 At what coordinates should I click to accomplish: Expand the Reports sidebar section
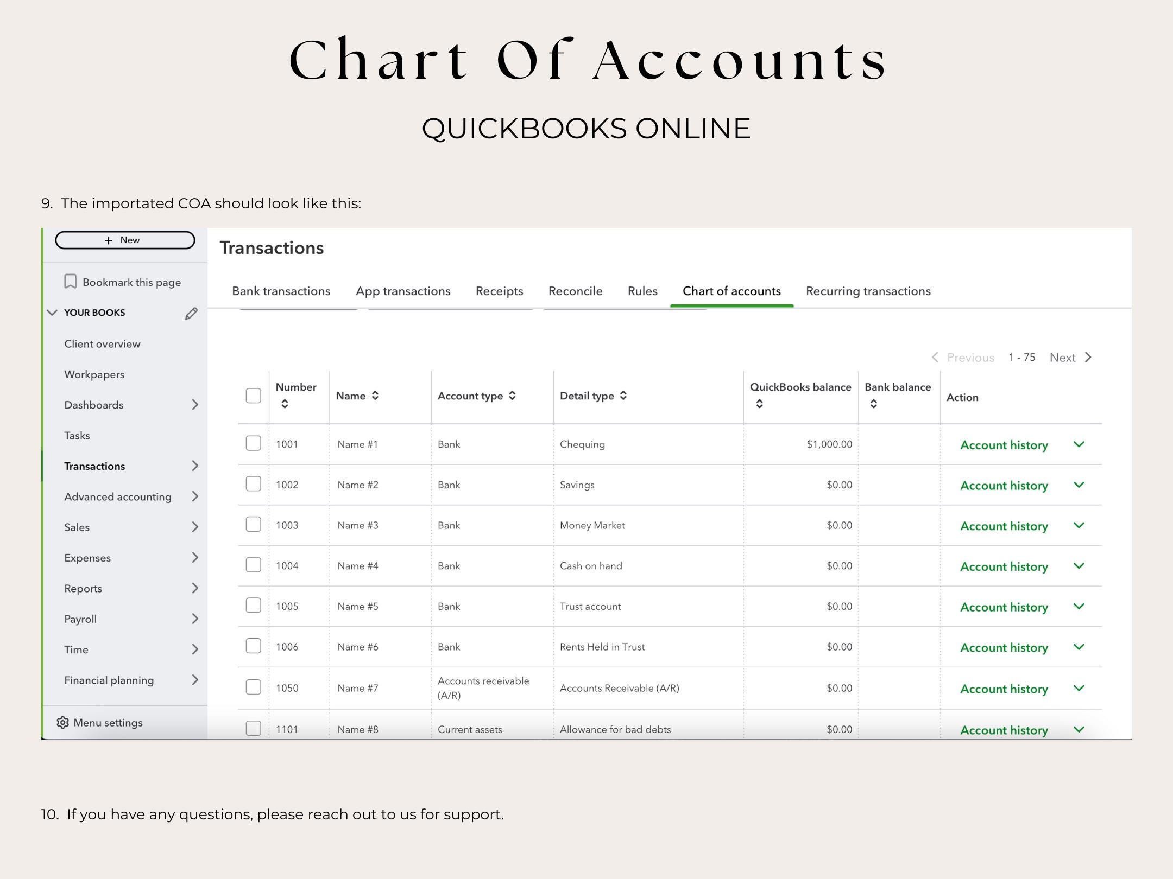point(195,588)
